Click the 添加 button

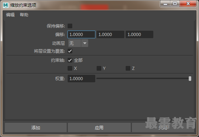36,127
